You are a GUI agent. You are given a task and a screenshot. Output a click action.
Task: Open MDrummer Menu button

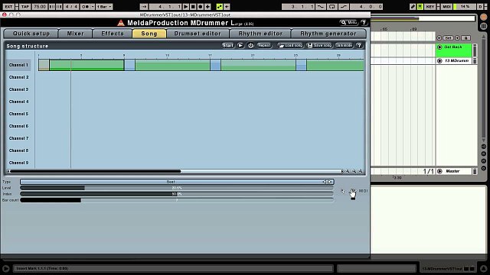349,22
